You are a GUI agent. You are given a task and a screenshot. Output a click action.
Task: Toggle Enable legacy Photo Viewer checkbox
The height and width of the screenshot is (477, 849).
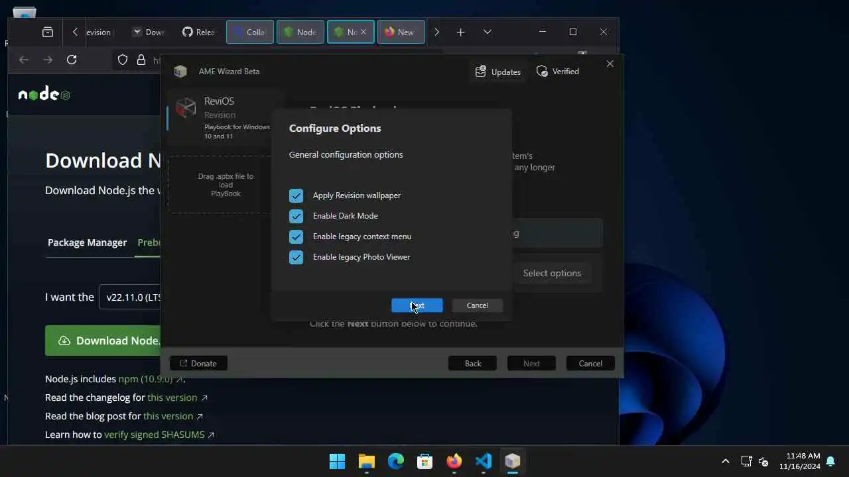296,257
